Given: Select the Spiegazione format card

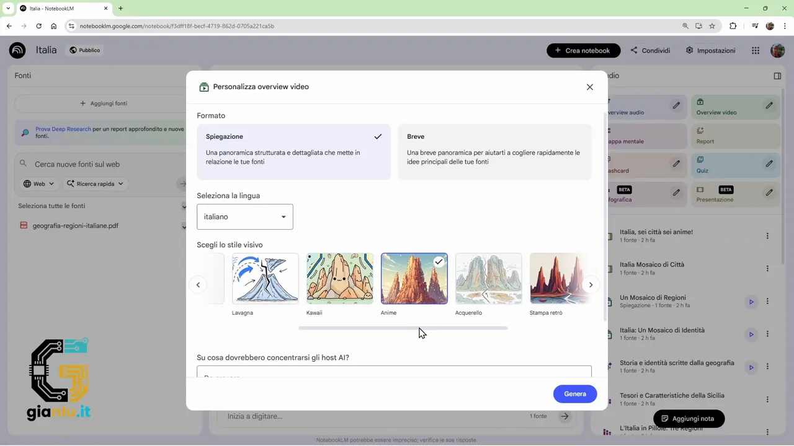Looking at the screenshot, I should coord(294,152).
